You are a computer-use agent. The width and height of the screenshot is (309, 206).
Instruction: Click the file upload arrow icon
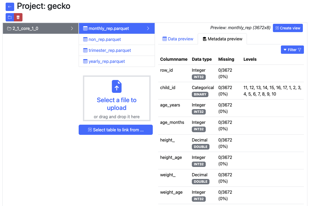coord(117,86)
